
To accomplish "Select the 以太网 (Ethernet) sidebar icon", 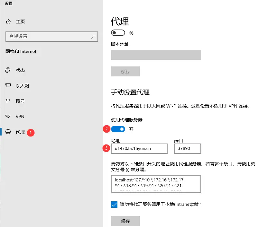I will [8, 86].
